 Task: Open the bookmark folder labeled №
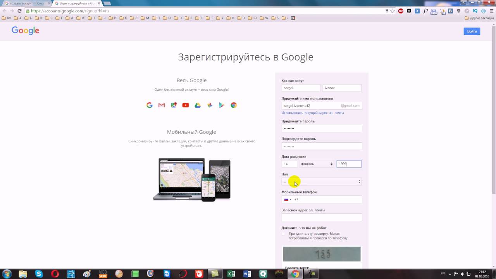6,18
